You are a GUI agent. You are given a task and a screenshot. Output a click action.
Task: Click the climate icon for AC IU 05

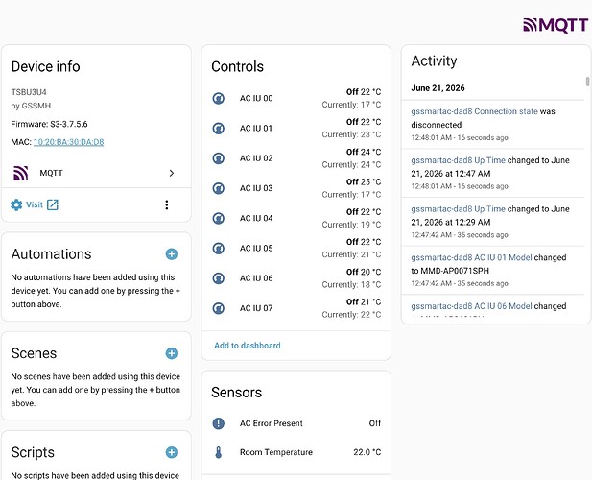pos(218,248)
